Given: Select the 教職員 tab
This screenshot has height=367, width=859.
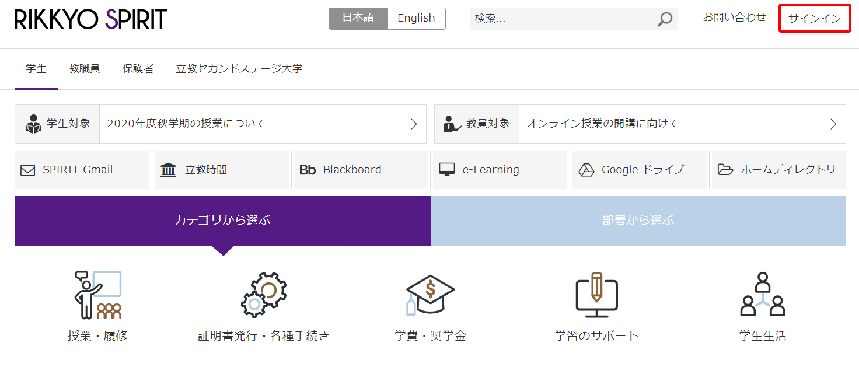Looking at the screenshot, I should point(84,69).
